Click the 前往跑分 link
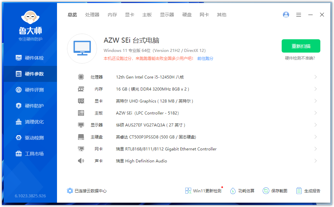The height and width of the screenshot is (207, 334). pyautogui.click(x=205, y=59)
